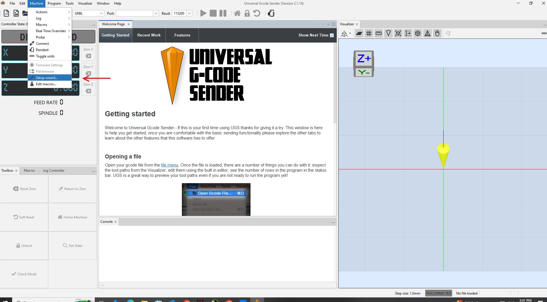Click the Check Mode button
This screenshot has height=302, width=547.
click(x=24, y=274)
